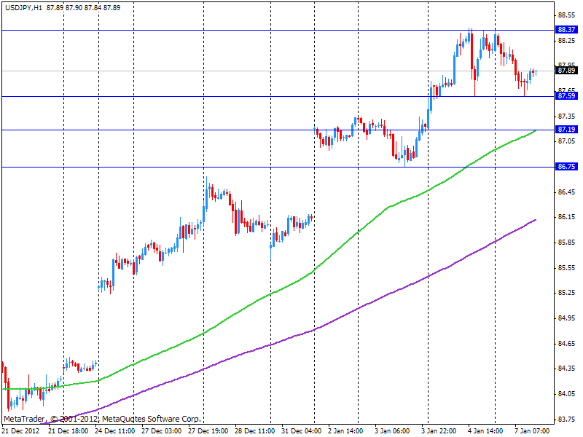Viewport: 583px width, 437px height.
Task: Click the 86.15 price axis label
Action: pos(567,217)
